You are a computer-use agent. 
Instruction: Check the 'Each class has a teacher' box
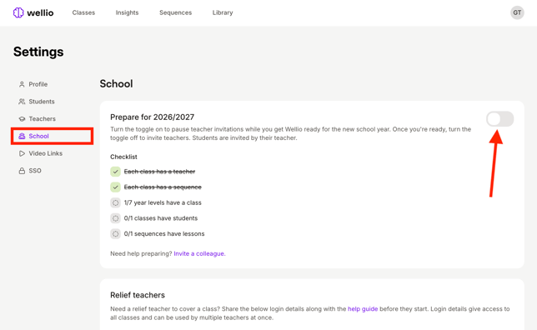tap(115, 172)
